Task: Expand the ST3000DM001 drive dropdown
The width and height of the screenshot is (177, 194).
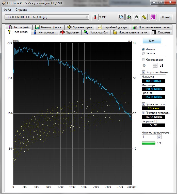Action: click(x=87, y=17)
